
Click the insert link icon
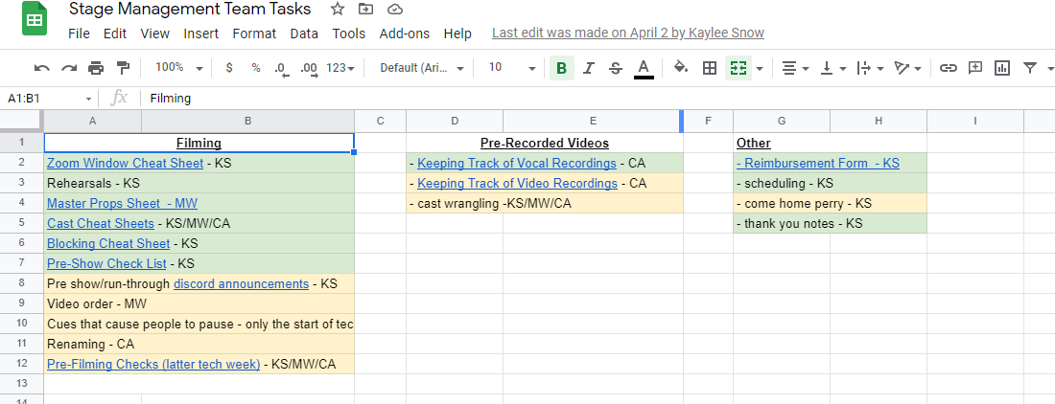click(949, 68)
